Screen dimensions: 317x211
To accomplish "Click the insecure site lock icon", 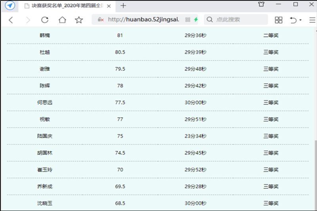I will pos(101,20).
